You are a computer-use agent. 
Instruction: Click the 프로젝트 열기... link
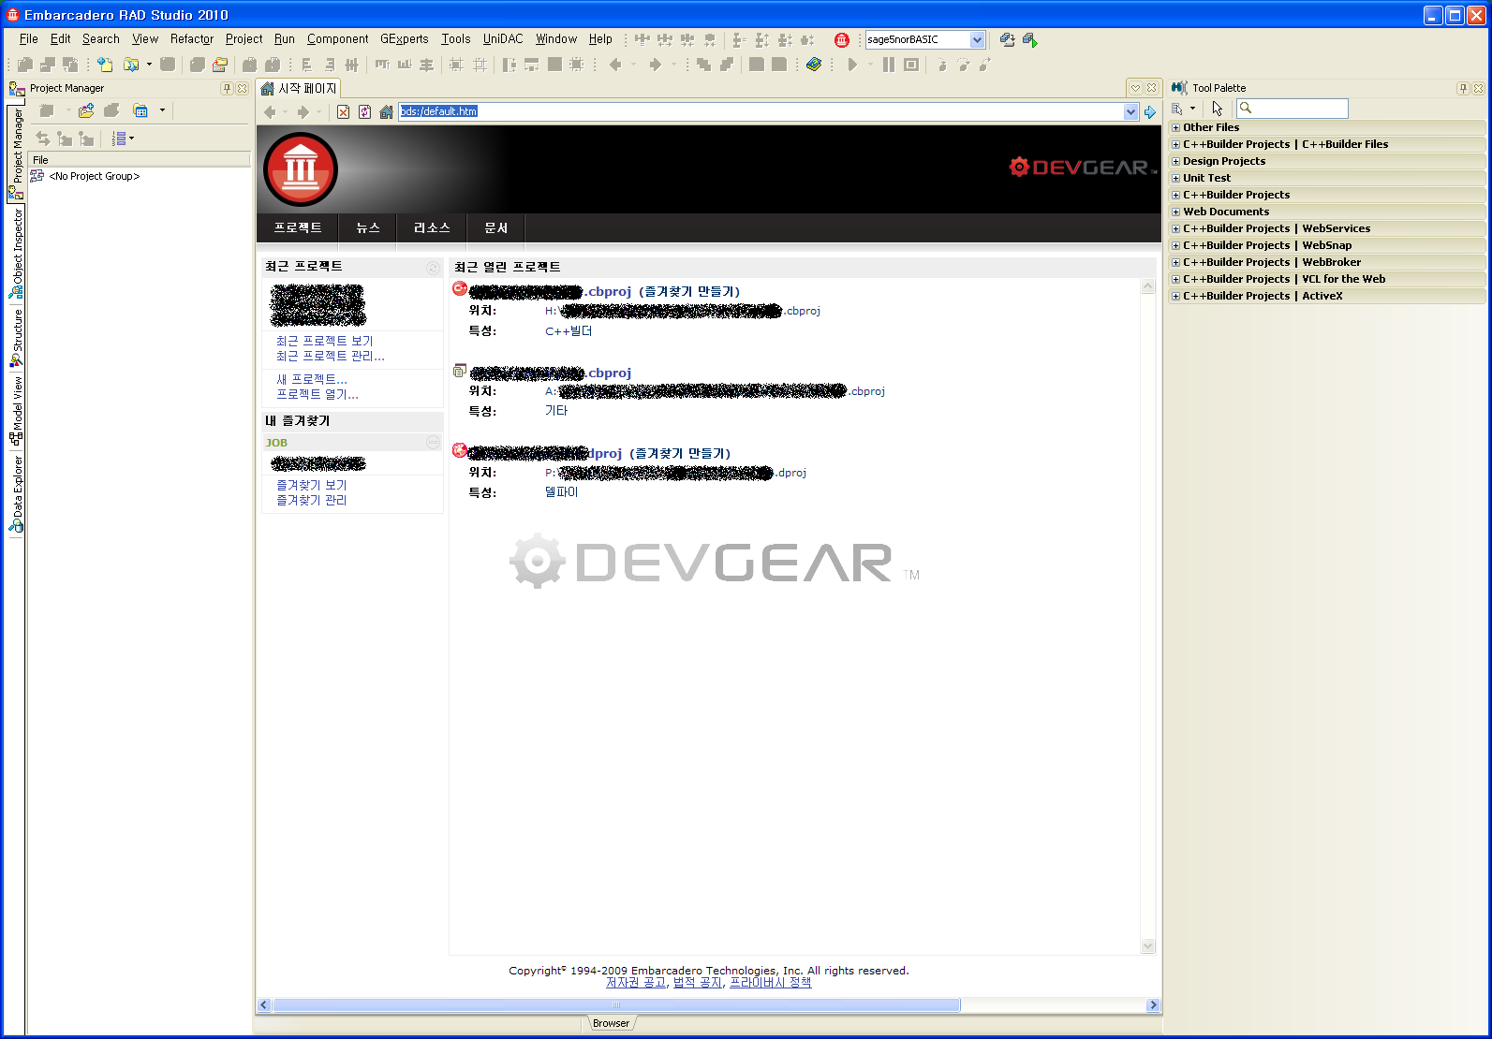click(x=317, y=394)
